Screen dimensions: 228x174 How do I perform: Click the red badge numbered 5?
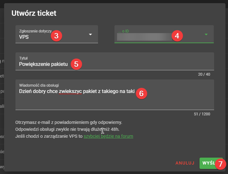(x=76, y=64)
